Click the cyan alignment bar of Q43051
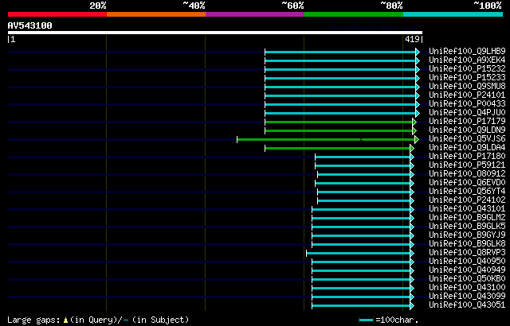Screen dimensions: 510x326 click(x=361, y=306)
